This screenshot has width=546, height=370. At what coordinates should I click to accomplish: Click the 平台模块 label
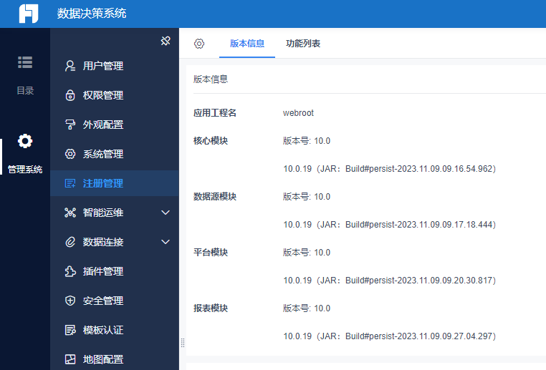(x=211, y=253)
